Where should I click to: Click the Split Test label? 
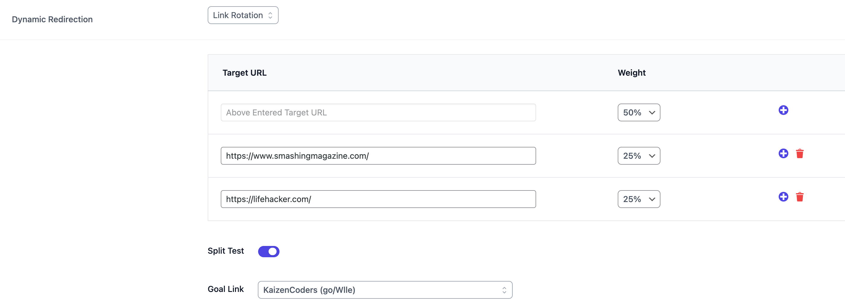226,251
